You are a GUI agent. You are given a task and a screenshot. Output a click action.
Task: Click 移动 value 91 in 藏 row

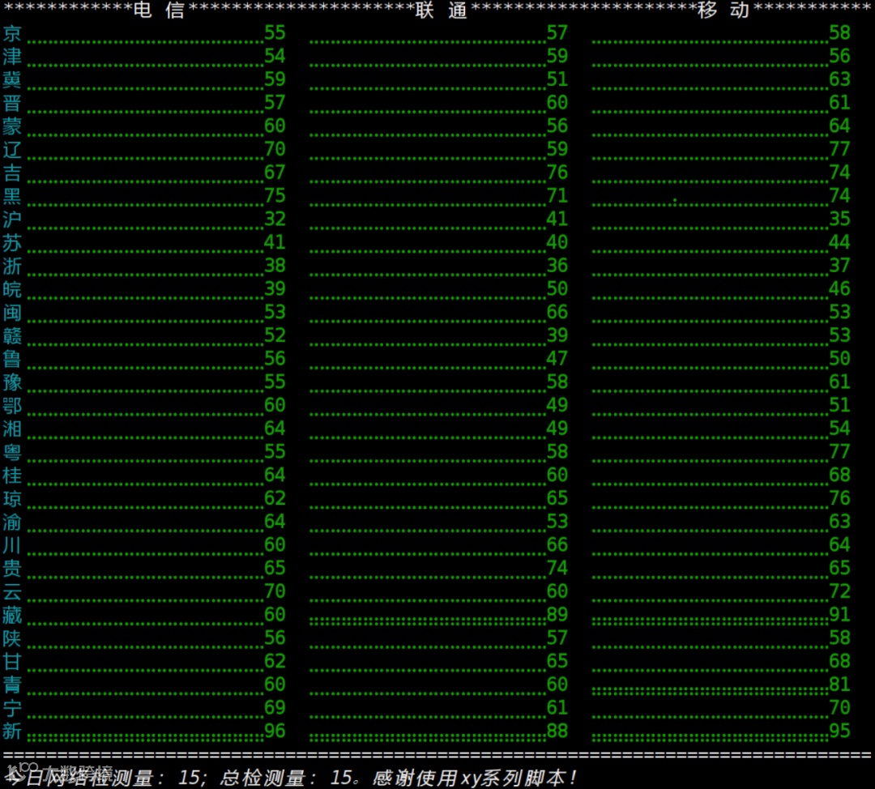[x=840, y=614]
